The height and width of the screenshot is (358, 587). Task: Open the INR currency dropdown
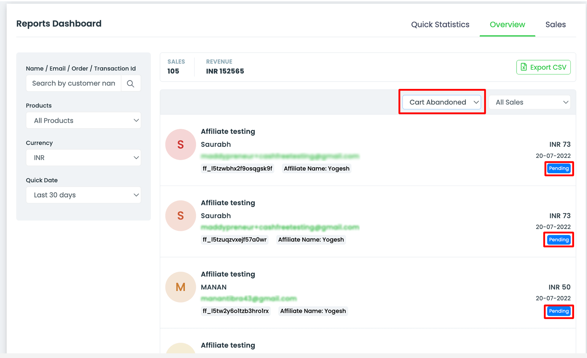(x=84, y=158)
